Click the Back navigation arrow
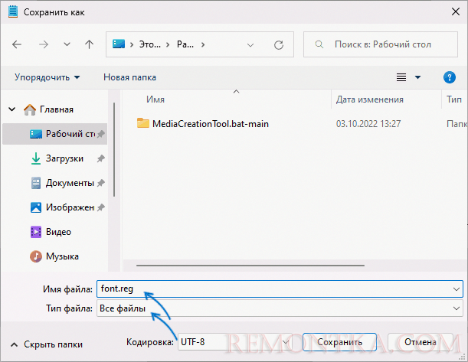Image resolution: width=468 pixels, height=362 pixels. [x=18, y=44]
